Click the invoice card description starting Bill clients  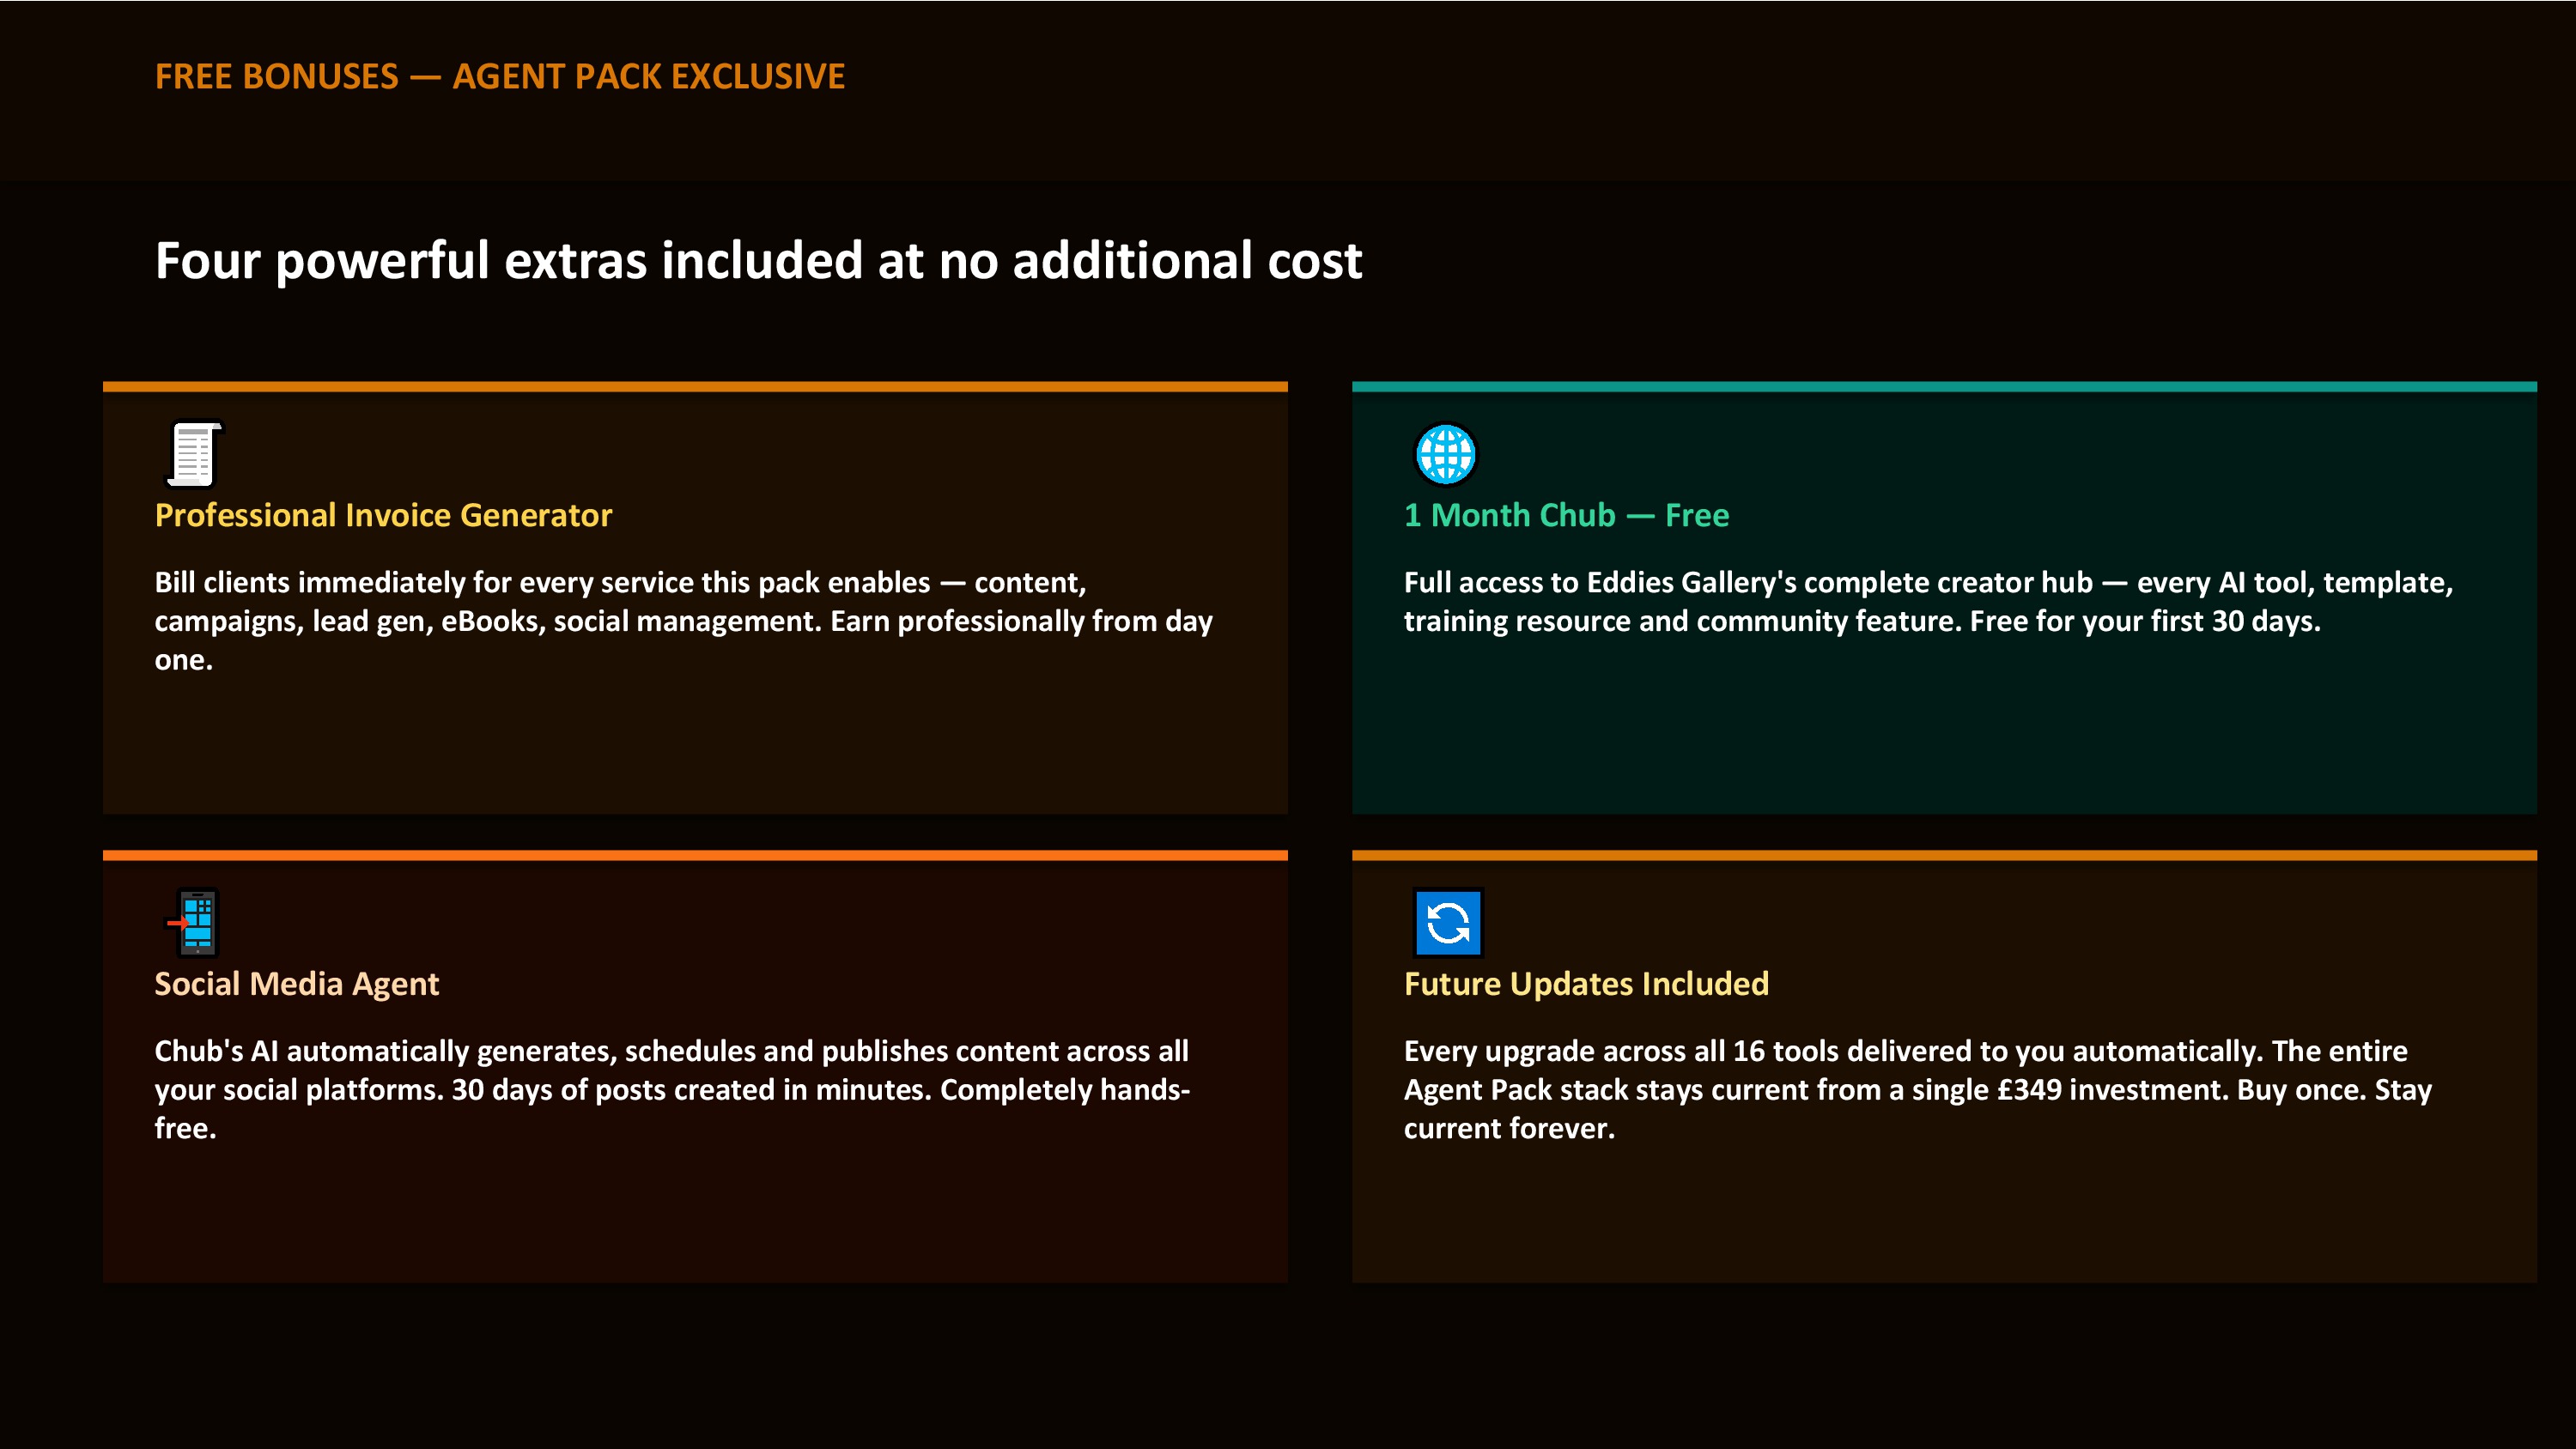tap(683, 621)
